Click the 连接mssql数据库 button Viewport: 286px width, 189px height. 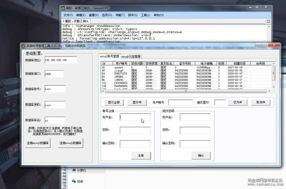click(71, 143)
